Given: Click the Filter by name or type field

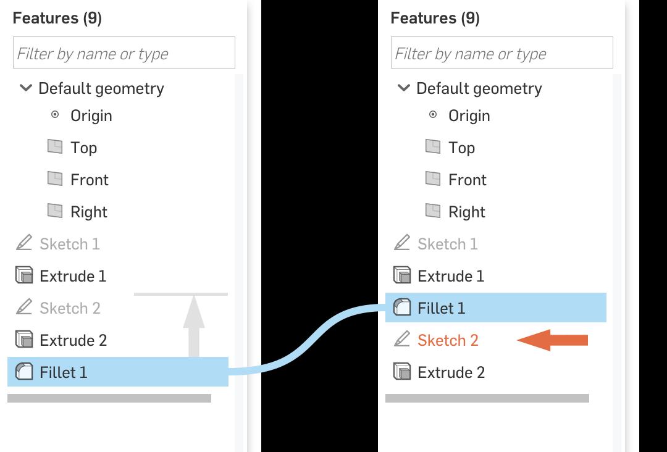Looking at the screenshot, I should 124,52.
